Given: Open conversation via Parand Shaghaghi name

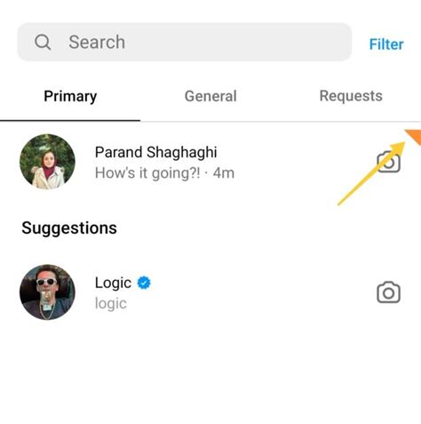Looking at the screenshot, I should coord(156,152).
